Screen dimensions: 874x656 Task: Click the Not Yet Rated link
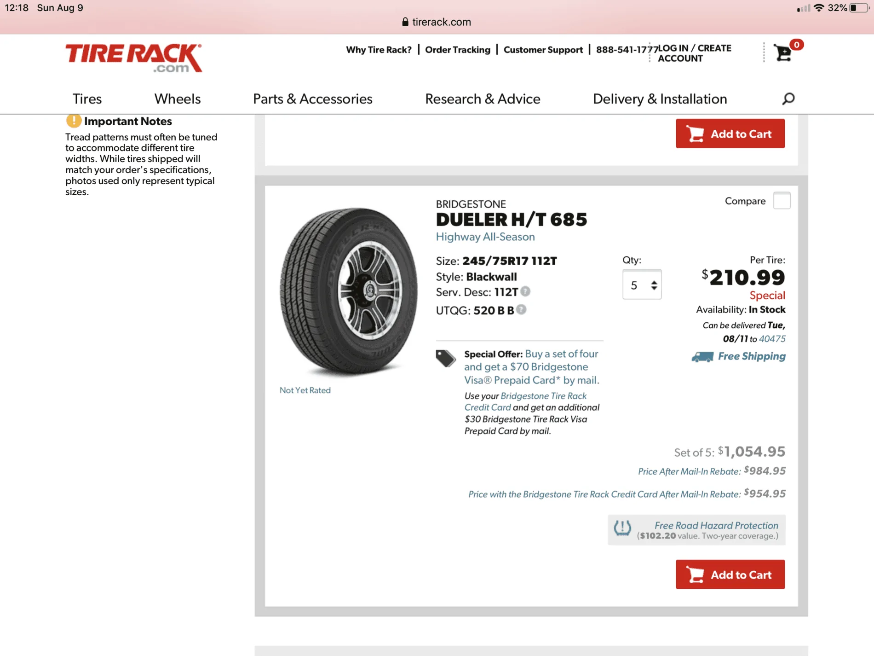(305, 390)
